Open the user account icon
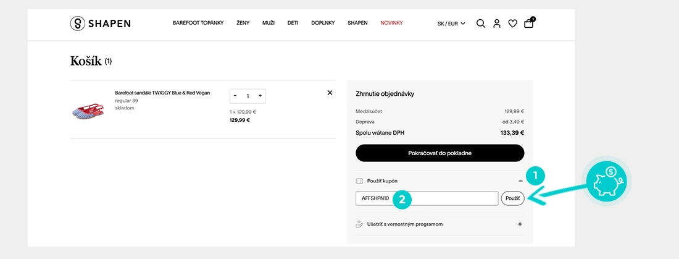This screenshot has height=259, width=679. [x=497, y=23]
